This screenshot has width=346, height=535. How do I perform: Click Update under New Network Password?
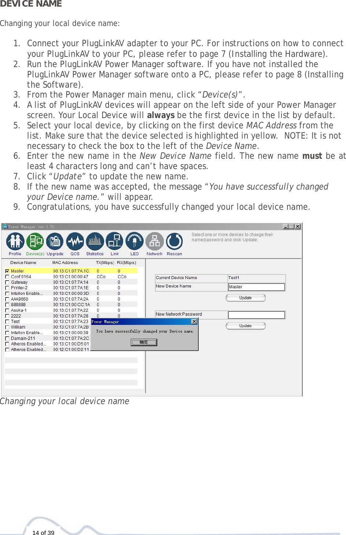245,326
